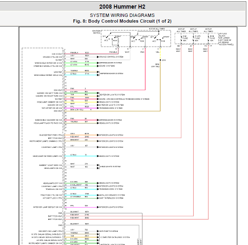Click 'ANTI-LOCK BRAKES SYSTEM' destination label
The image size is (248, 245).
coord(112,195)
